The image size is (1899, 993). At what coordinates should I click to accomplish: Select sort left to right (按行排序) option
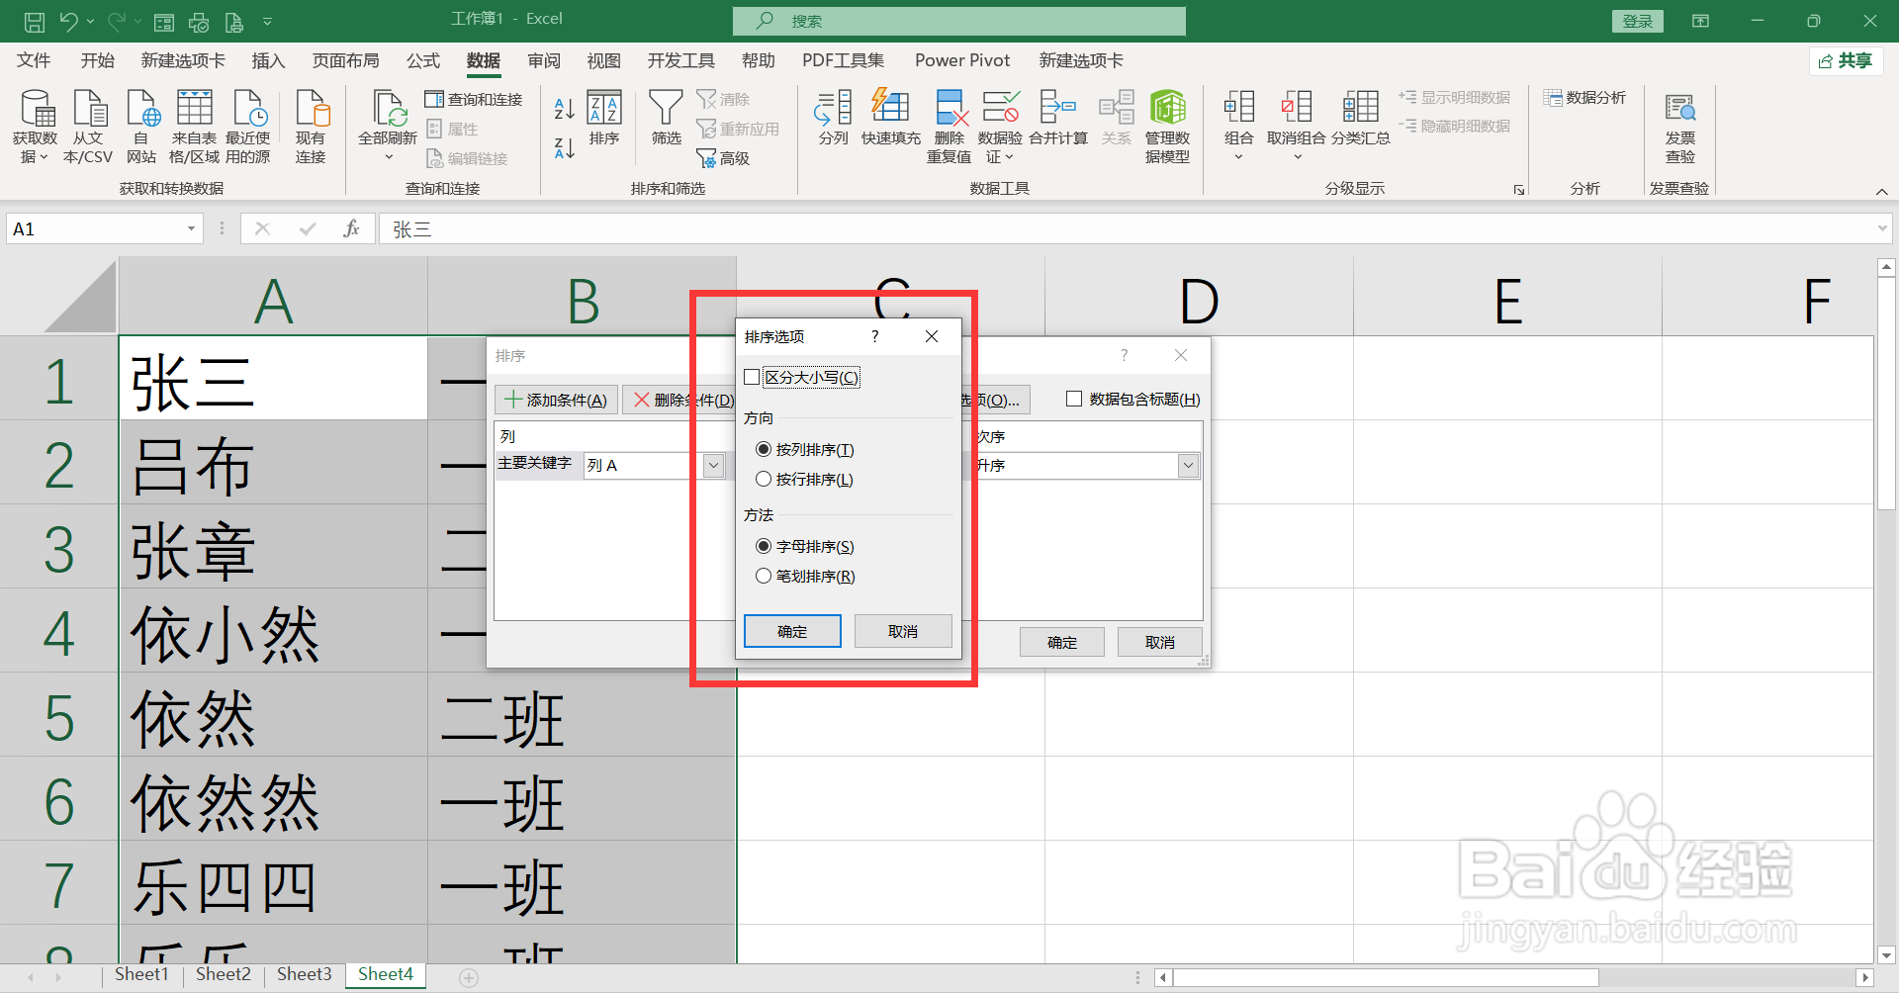[764, 479]
